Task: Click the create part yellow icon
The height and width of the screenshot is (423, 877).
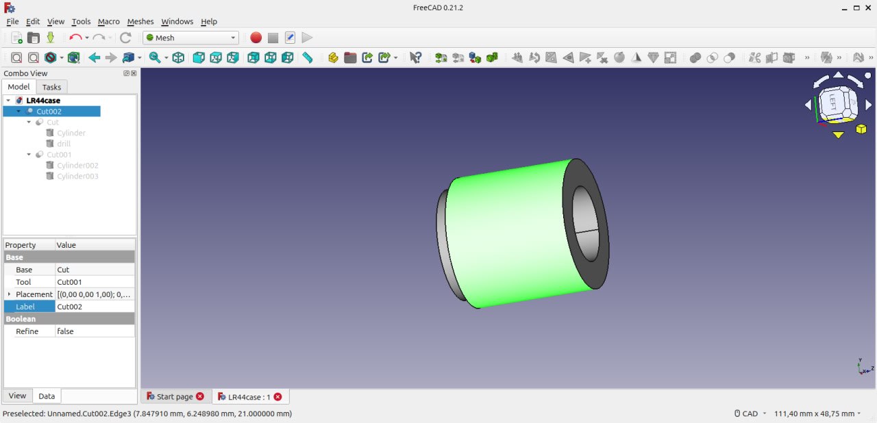Action: 333,57
